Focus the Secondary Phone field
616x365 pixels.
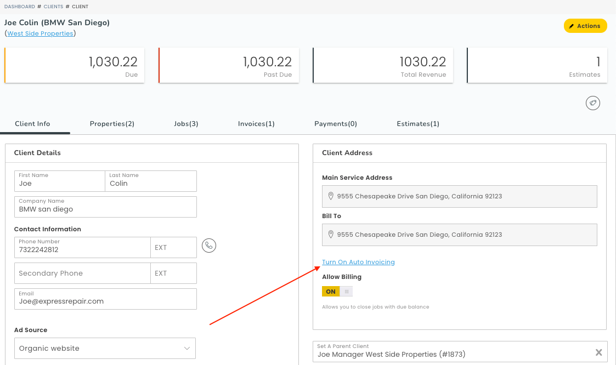pos(82,273)
